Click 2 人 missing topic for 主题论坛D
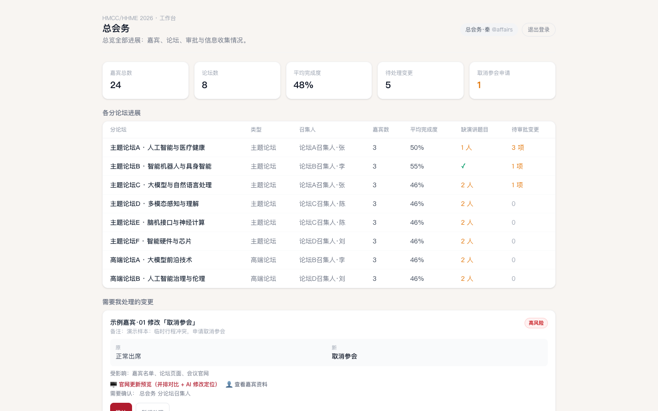Screen dimensions: 658x411 pyautogui.click(x=467, y=204)
